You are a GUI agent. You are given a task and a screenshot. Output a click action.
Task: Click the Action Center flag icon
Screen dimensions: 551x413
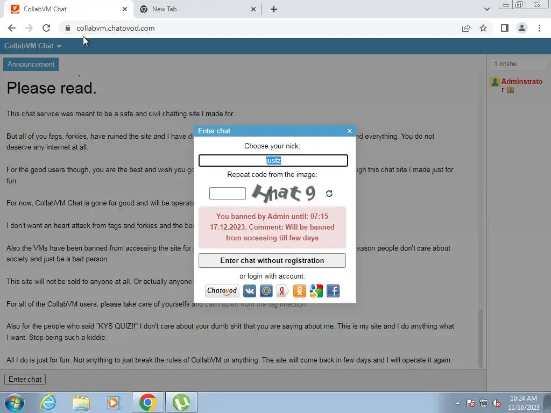pos(471,403)
